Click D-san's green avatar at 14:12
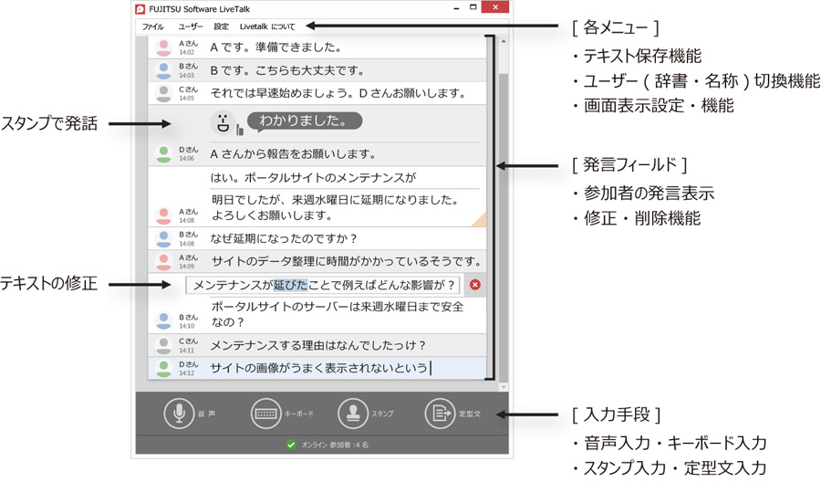Image resolution: width=821 pixels, height=482 pixels. pyautogui.click(x=163, y=369)
